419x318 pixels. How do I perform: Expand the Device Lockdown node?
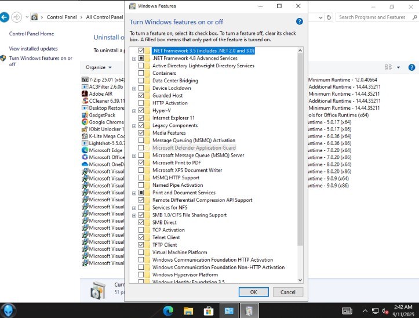click(x=134, y=89)
